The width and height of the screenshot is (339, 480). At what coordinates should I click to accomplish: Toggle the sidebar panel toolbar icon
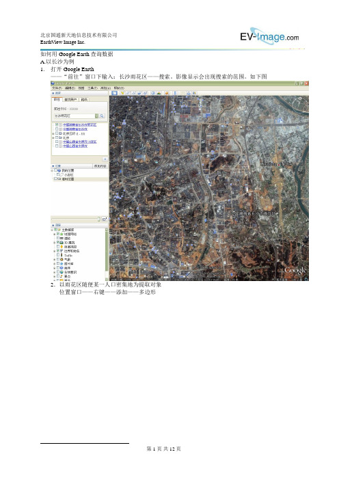click(x=114, y=93)
